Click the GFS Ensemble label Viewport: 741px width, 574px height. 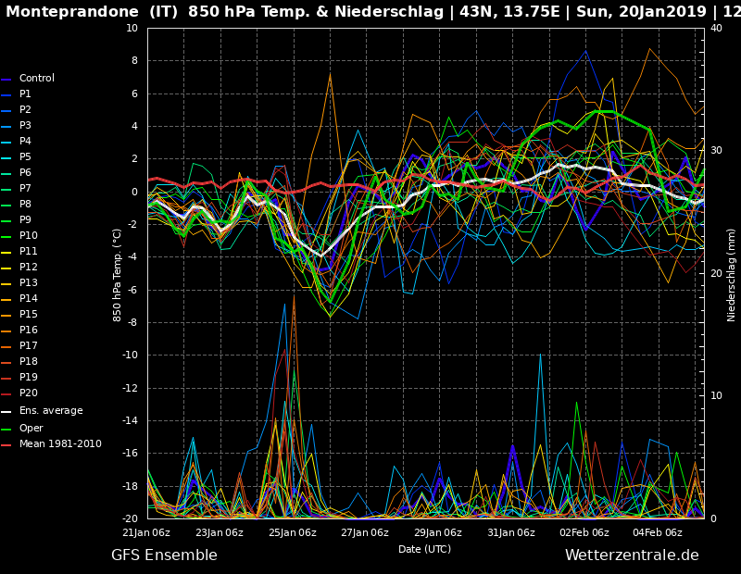164,555
